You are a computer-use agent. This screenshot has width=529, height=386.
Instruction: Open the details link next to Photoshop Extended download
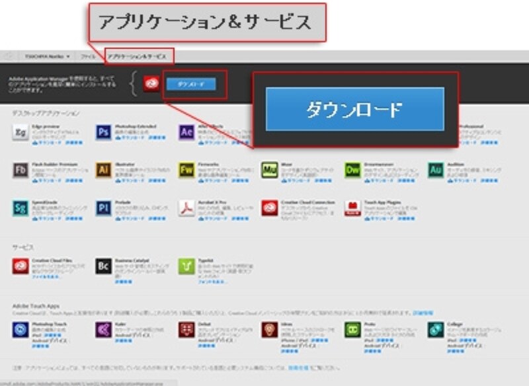(157, 137)
